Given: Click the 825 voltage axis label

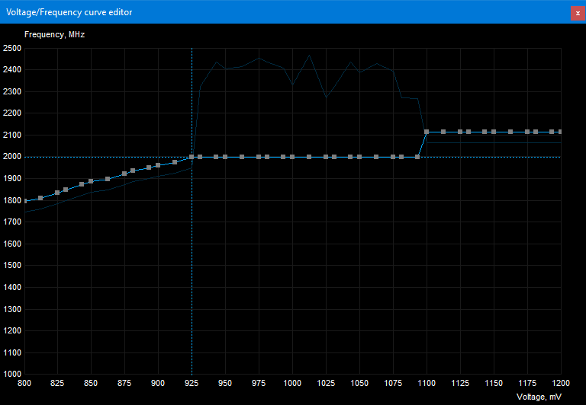Looking at the screenshot, I should [x=57, y=384].
